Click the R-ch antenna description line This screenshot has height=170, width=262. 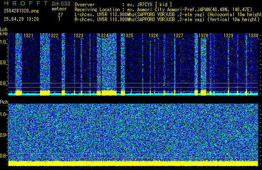point(167,19)
